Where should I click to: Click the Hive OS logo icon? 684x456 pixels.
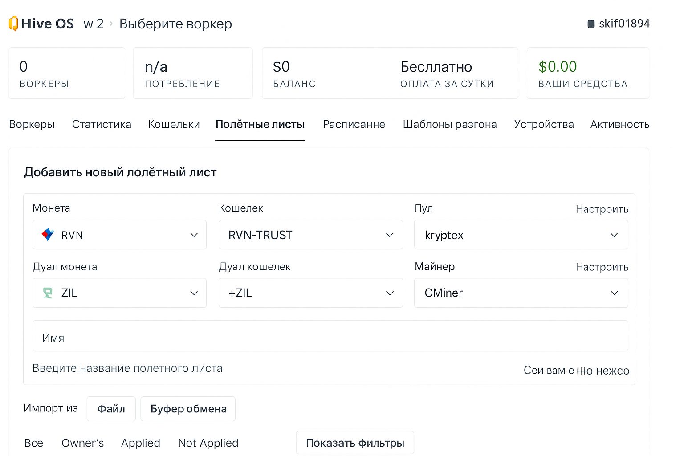(x=13, y=23)
